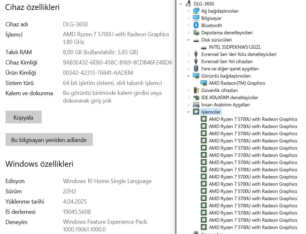Collapse the Görüntü bağdaştırıcıları node
This screenshot has height=234, width=306.
[x=188, y=76]
